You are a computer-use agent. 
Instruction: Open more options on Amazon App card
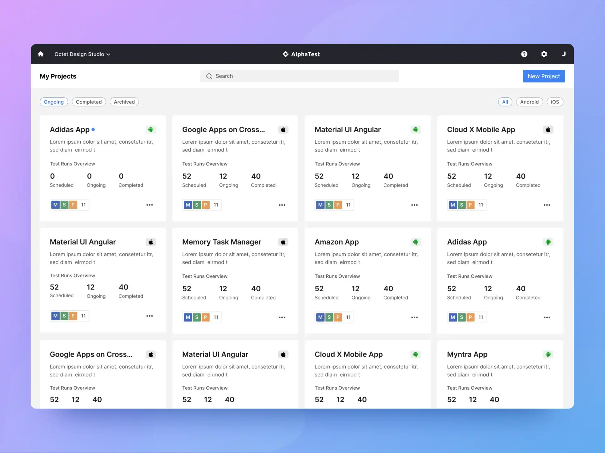coord(414,317)
